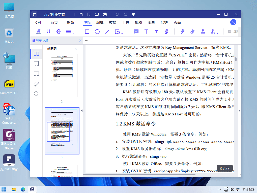Image resolution: width=257 pixels, height=193 pixels.
Task: Switch to the 保护 tab
Action: tap(164, 22)
